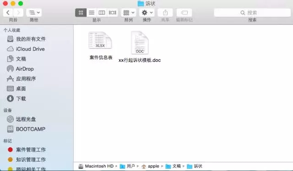Click apple home folder in the path bar
Viewport: 293px width, 171px height.
[150, 166]
